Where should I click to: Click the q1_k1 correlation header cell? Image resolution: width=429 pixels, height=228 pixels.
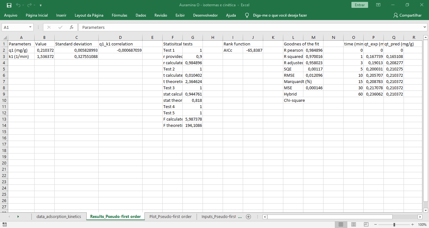click(x=120, y=44)
